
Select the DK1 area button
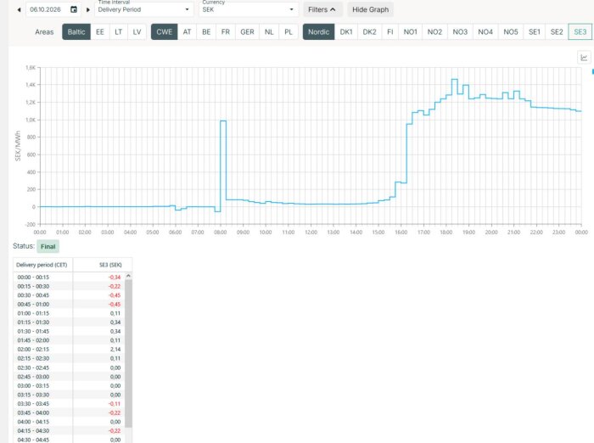[x=346, y=32]
